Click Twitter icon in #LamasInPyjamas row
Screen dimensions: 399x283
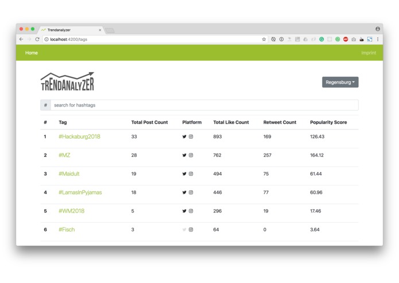184,192
